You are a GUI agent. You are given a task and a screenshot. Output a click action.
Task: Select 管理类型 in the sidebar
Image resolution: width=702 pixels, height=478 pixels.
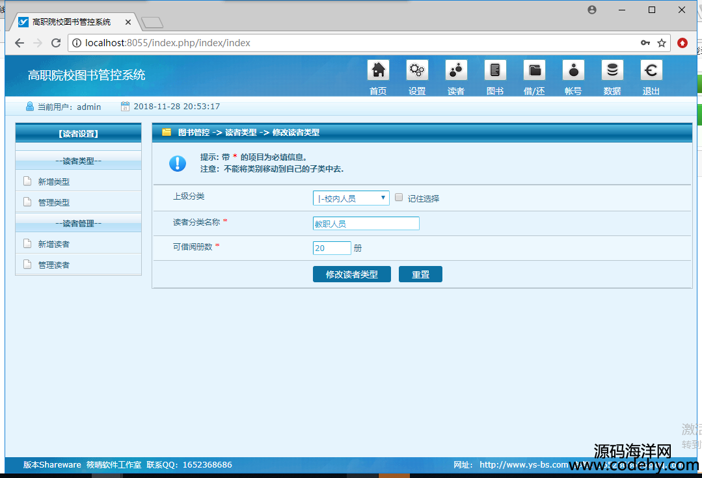tap(53, 202)
